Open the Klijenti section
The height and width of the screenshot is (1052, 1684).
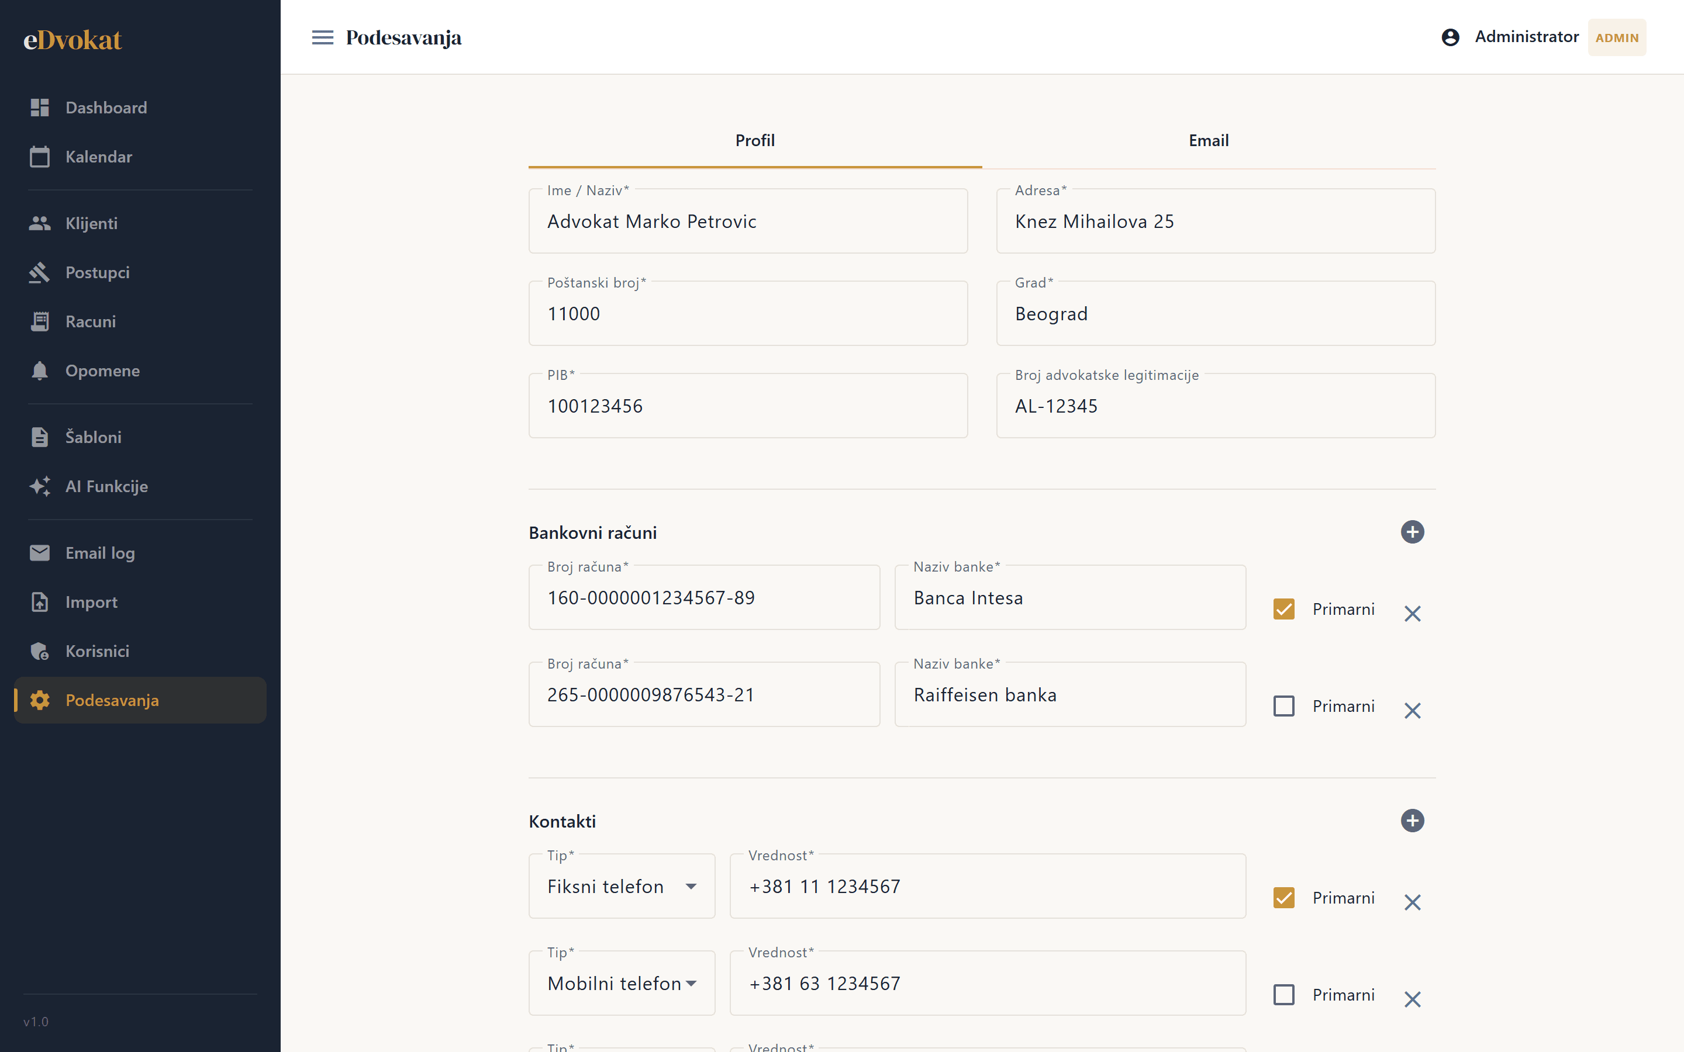point(140,223)
